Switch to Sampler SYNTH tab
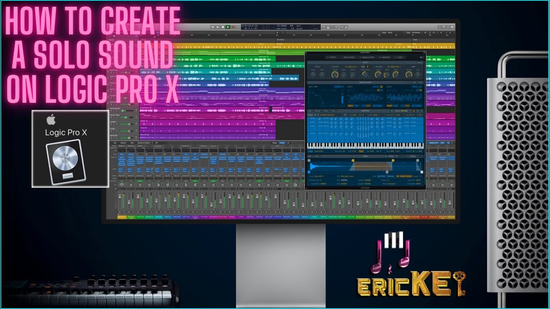 pyautogui.click(x=333, y=58)
